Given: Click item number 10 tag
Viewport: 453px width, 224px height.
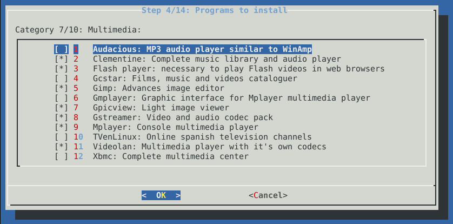Looking at the screenshot, I should point(78,137).
